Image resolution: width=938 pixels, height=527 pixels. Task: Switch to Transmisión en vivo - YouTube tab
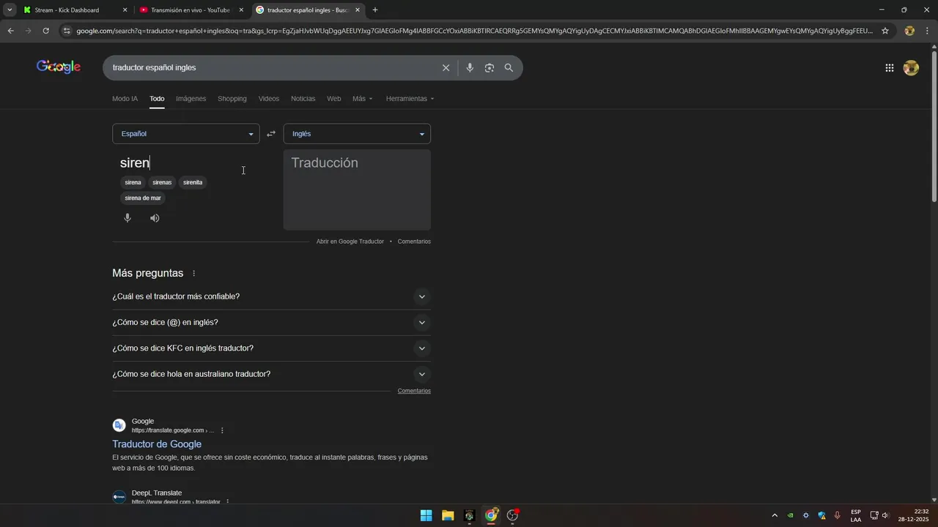click(190, 10)
